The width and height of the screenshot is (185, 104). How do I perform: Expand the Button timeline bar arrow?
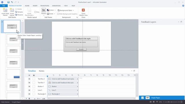[77, 86]
